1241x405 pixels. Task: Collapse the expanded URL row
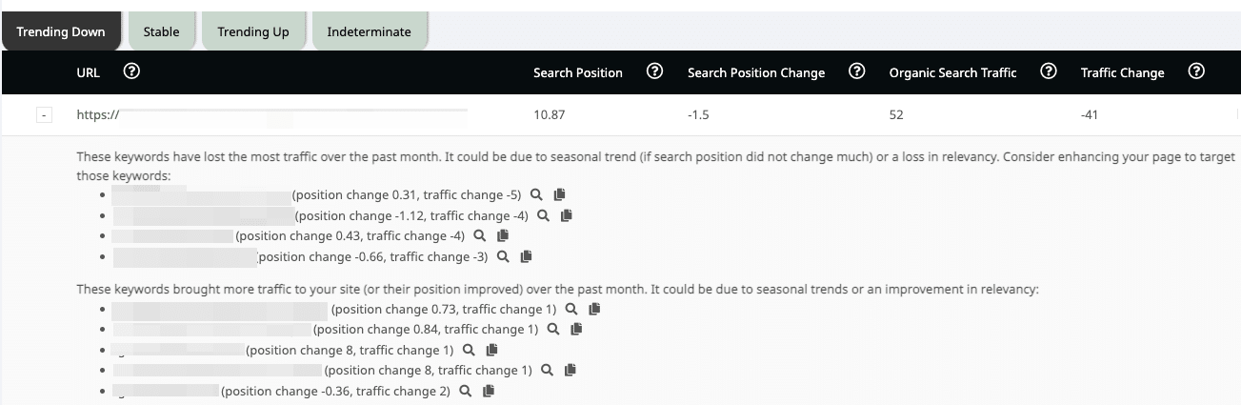coord(43,115)
